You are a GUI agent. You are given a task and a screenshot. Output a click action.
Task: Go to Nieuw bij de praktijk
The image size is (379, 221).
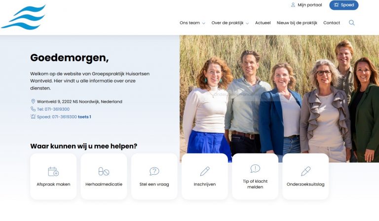point(297,23)
